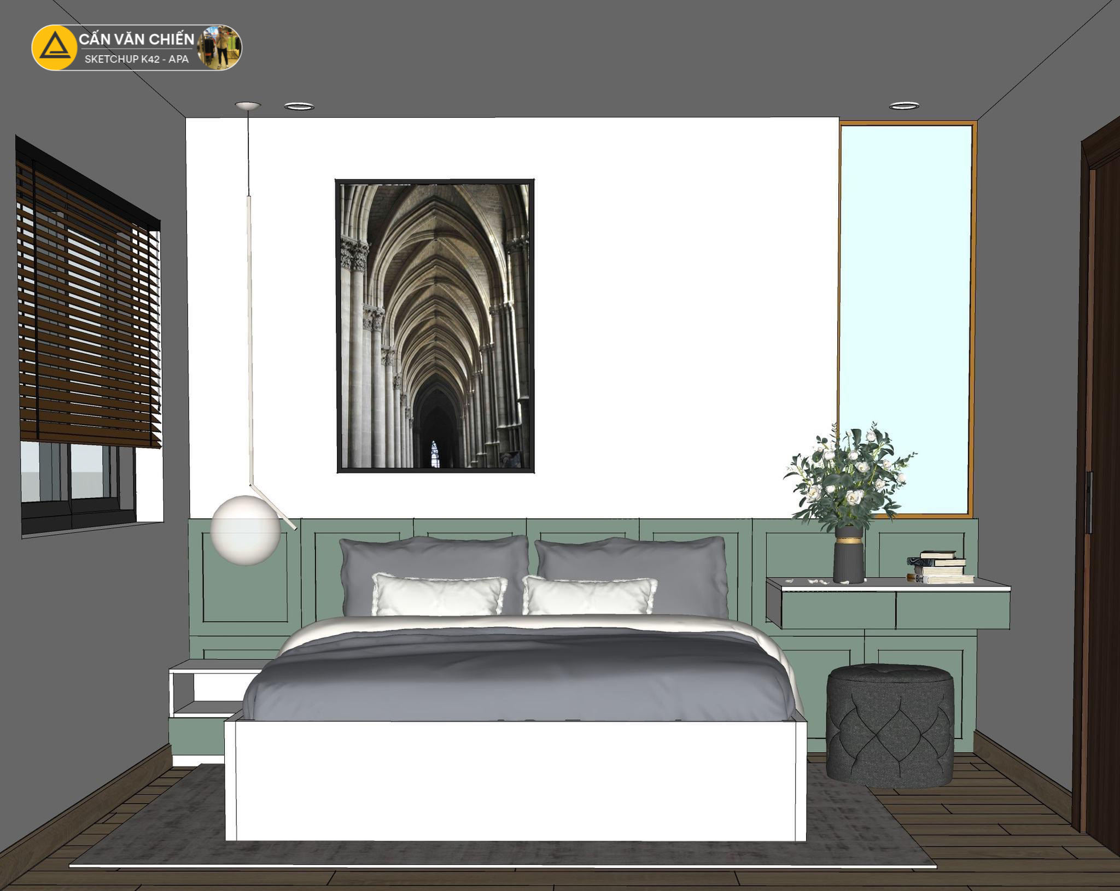The width and height of the screenshot is (1120, 891).
Task: Click the yellow triangle logo icon
Action: (54, 48)
